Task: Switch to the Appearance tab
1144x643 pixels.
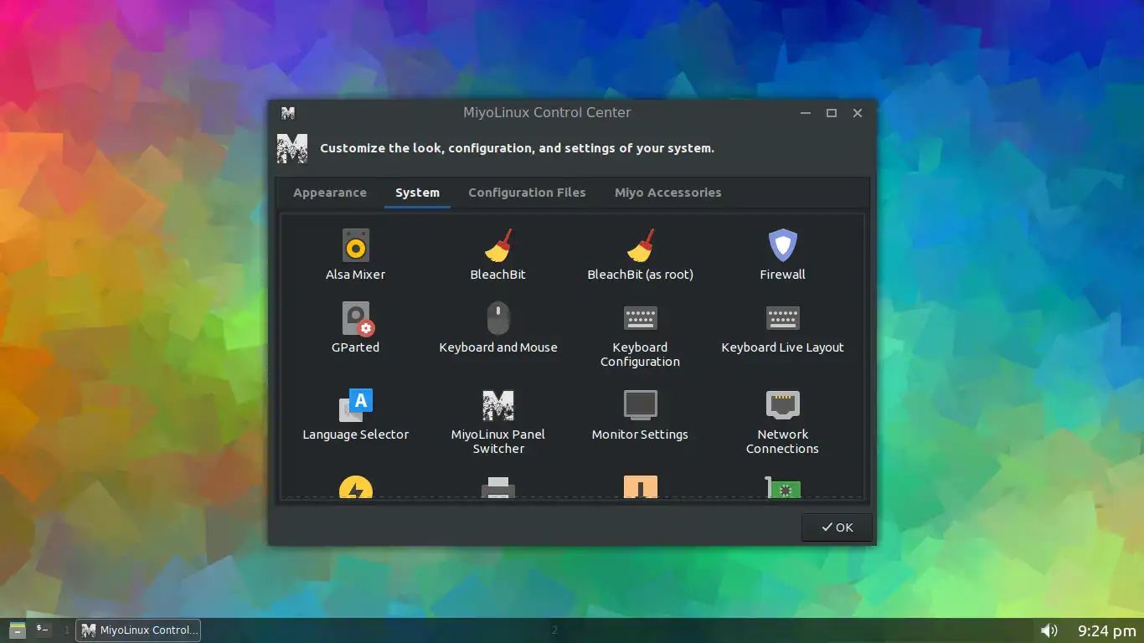Action: 330,193
